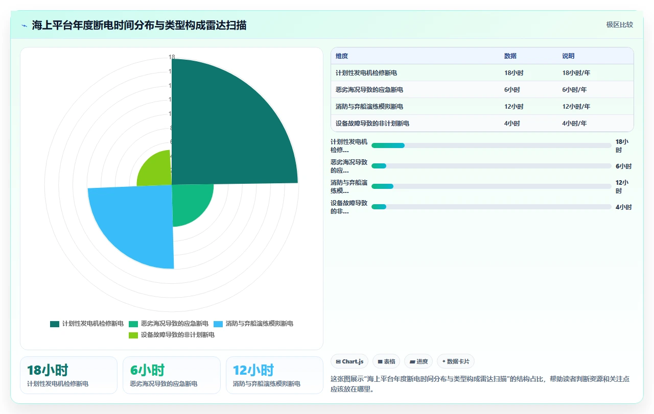The image size is (654, 414).
Task: Click the 18小时 progress bar
Action: pyautogui.click(x=492, y=145)
